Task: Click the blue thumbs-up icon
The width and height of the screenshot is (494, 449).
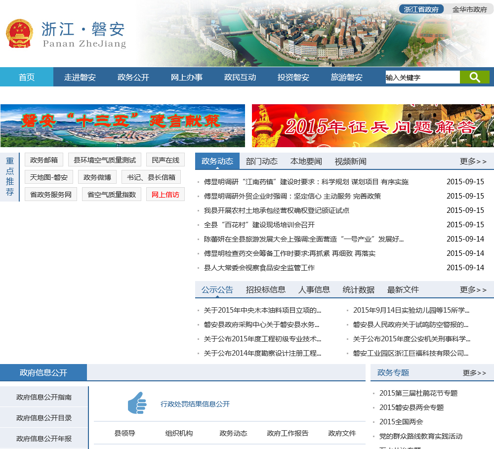Action: pyautogui.click(x=137, y=403)
